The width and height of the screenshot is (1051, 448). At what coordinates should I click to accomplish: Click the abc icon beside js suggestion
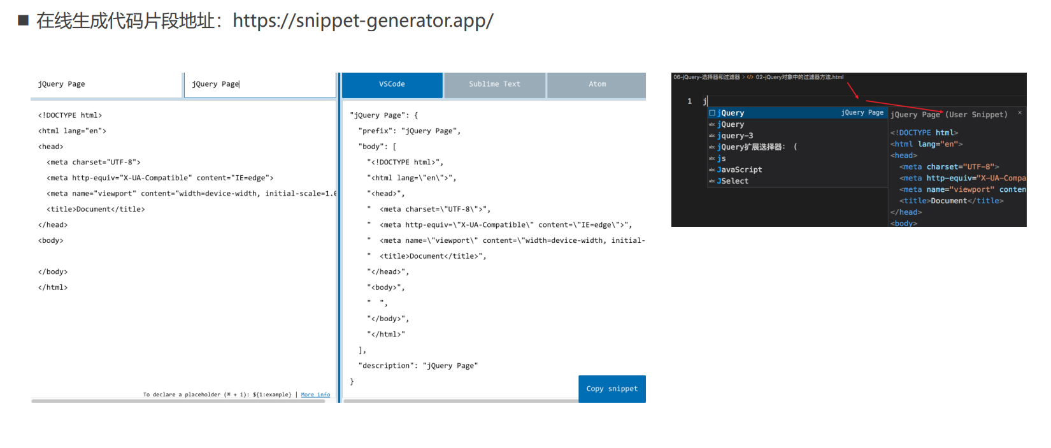(x=712, y=159)
